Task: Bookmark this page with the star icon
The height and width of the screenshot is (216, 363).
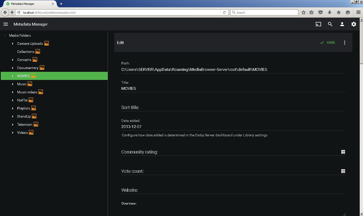Action: point(304,12)
